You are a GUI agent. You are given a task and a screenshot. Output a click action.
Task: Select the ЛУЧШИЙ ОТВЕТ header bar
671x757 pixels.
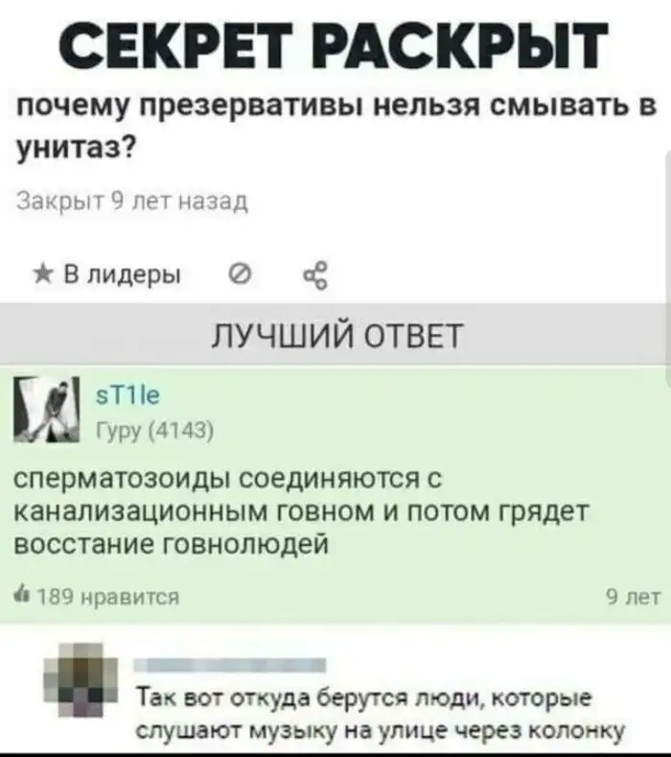(334, 335)
